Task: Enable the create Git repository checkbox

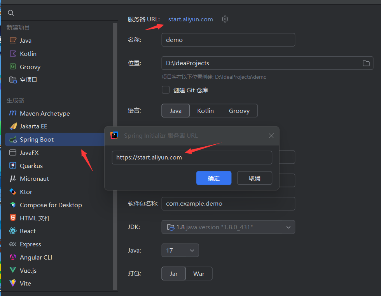Action: 166,90
